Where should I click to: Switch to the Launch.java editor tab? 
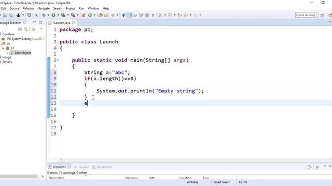[61, 23]
